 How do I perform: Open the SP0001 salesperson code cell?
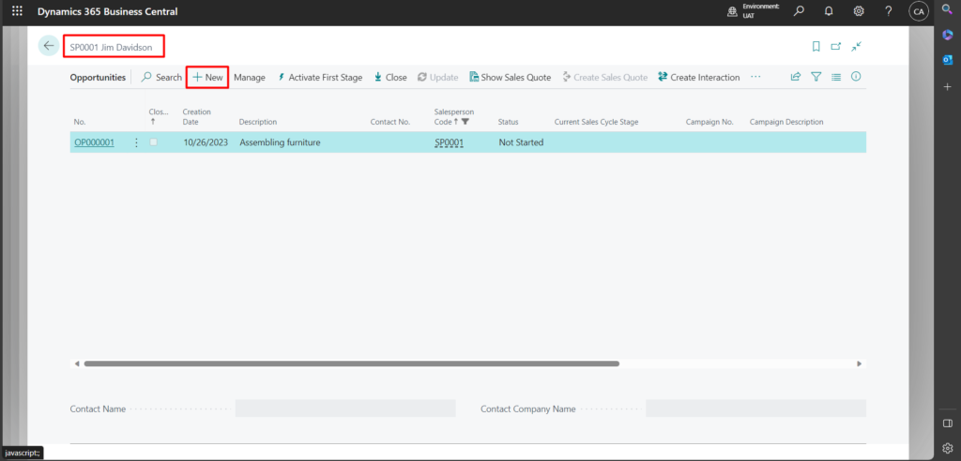coord(450,142)
